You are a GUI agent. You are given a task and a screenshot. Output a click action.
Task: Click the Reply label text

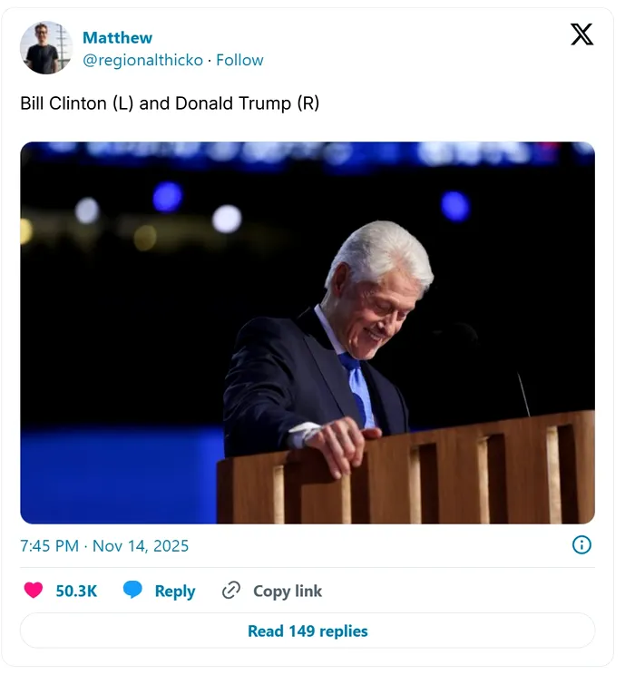click(175, 592)
